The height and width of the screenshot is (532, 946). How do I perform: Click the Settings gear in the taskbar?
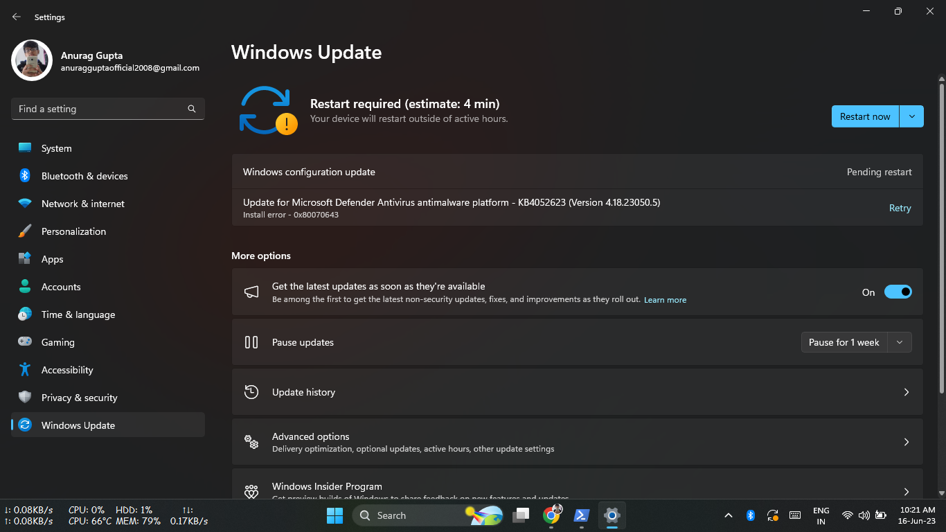612,515
